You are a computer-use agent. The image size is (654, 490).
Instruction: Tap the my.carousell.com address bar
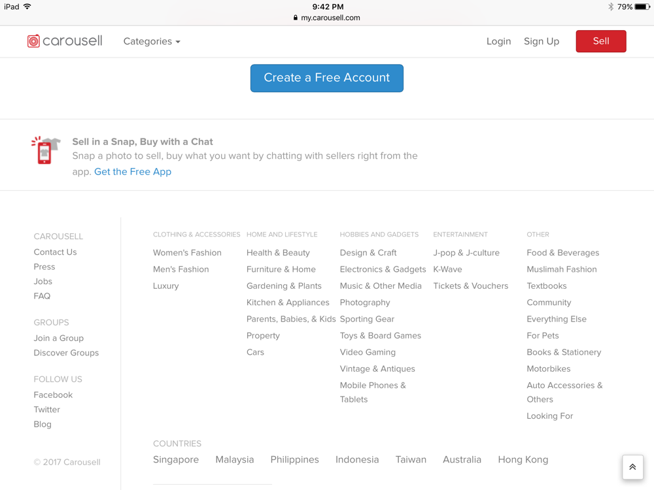click(327, 18)
